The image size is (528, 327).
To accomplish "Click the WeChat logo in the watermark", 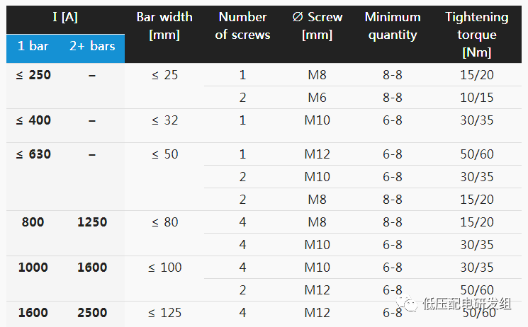I will (x=409, y=304).
